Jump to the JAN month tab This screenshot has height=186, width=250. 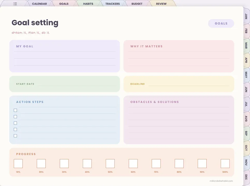pyautogui.click(x=247, y=16)
